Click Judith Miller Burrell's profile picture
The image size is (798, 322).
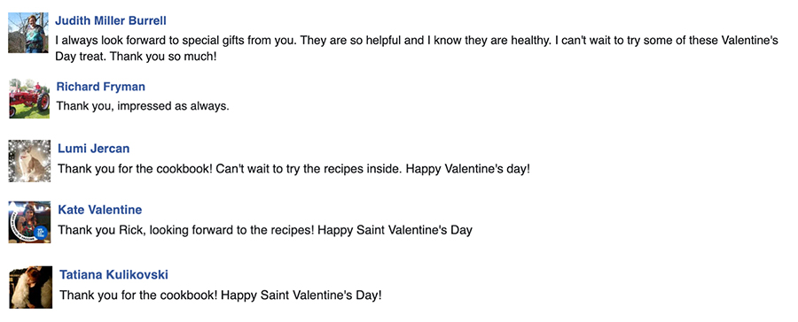(x=28, y=33)
